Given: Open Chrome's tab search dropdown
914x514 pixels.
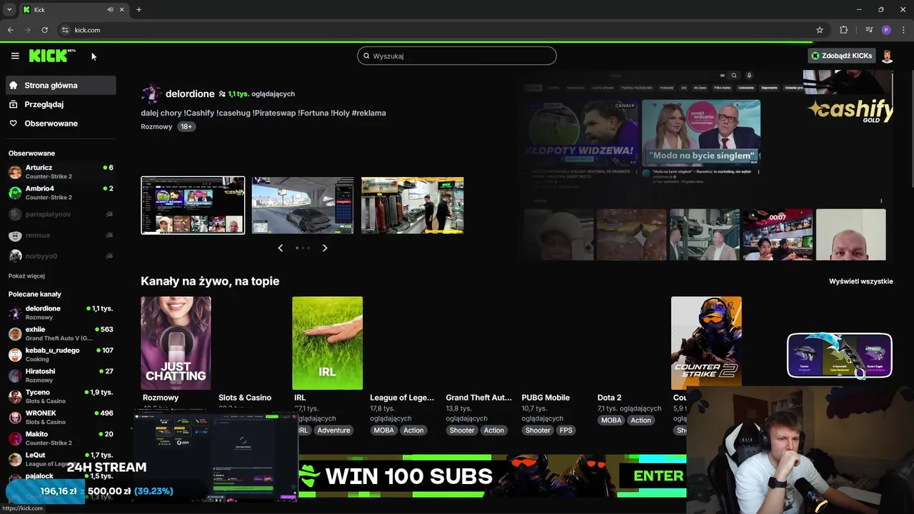Looking at the screenshot, I should pos(9,9).
